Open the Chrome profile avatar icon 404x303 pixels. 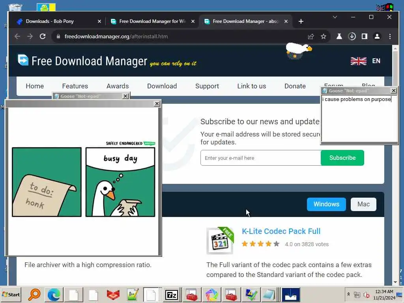(x=377, y=36)
